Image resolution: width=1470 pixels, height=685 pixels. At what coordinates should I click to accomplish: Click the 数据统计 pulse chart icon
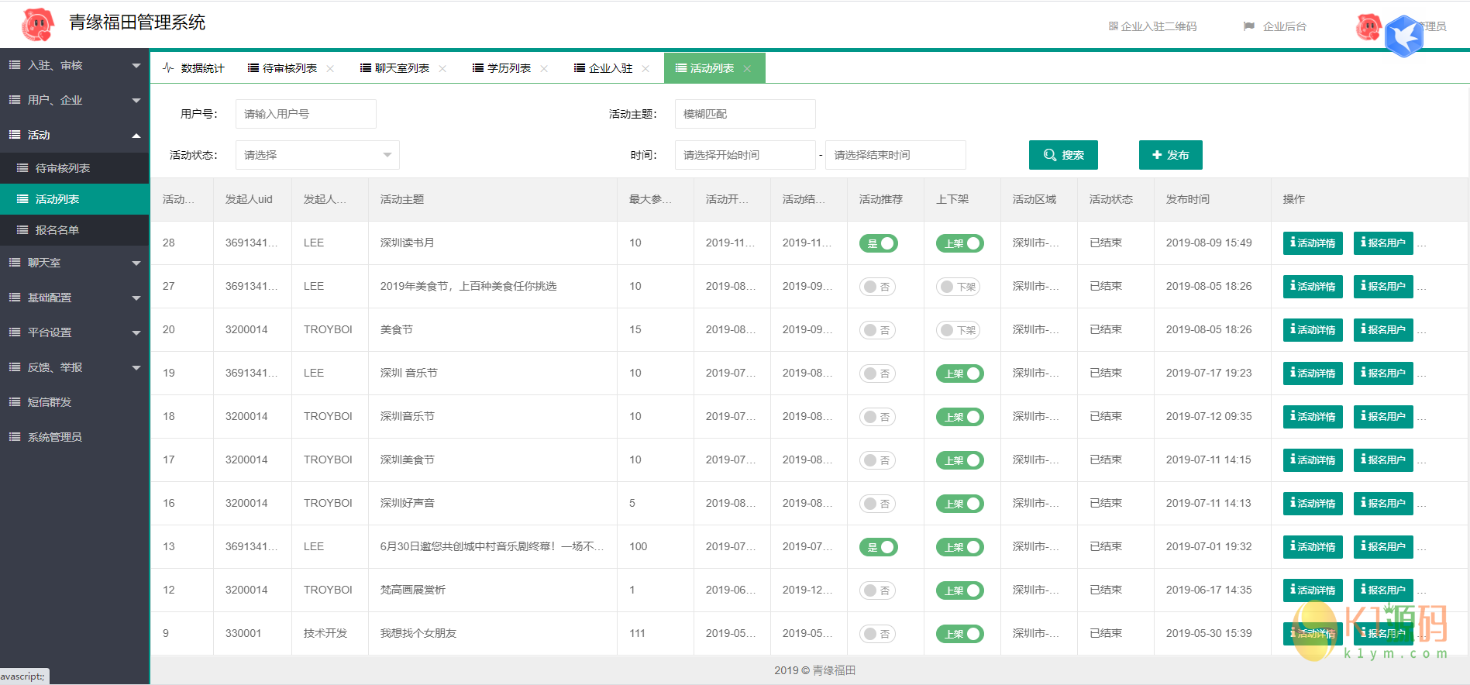[x=168, y=68]
